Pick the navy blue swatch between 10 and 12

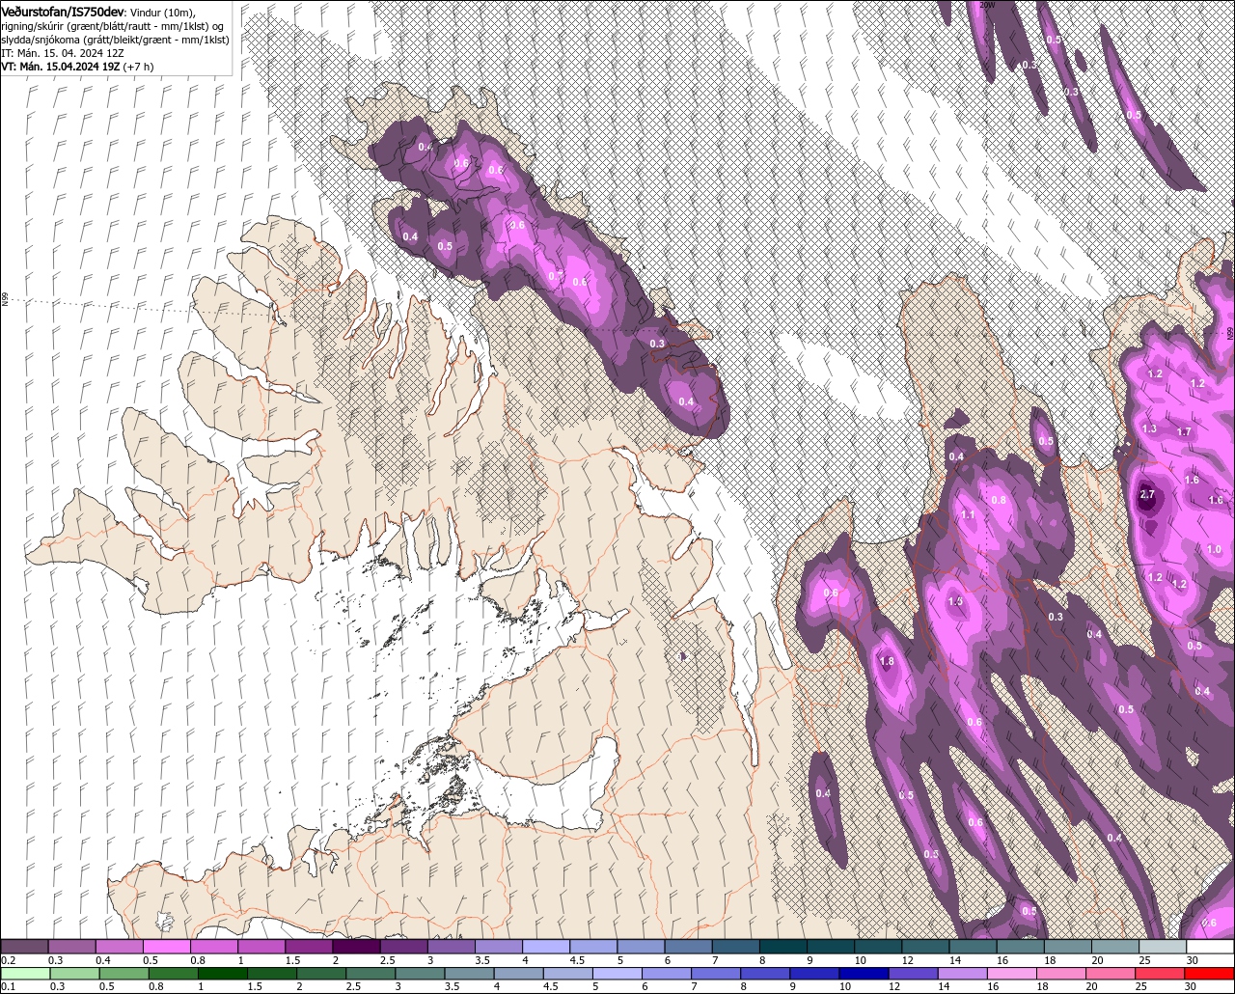pyautogui.click(x=863, y=974)
